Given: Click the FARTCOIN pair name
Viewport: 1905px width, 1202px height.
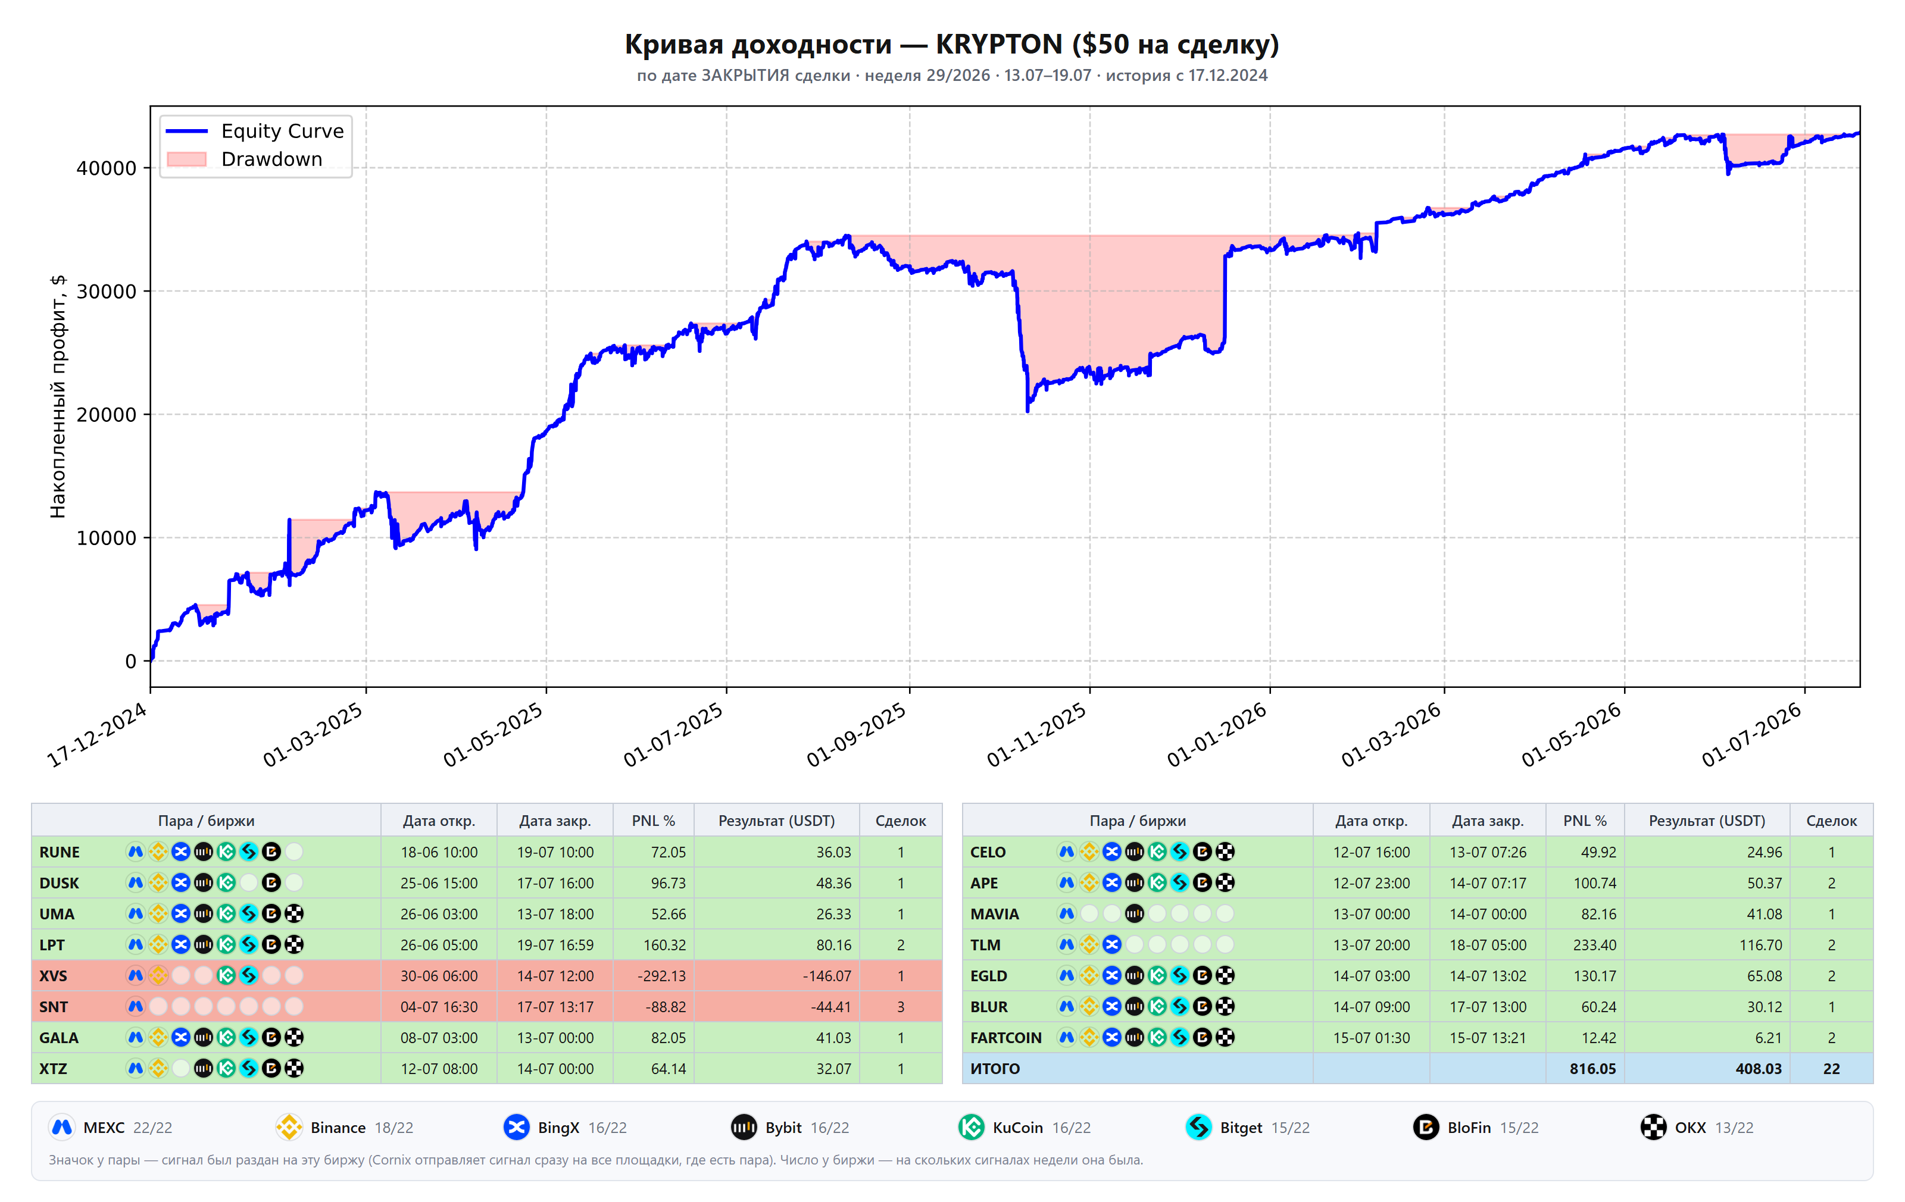Looking at the screenshot, I should (1005, 1037).
